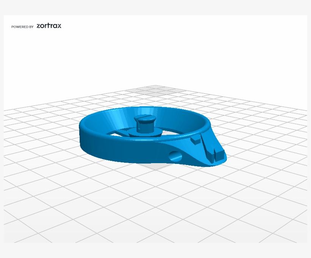The height and width of the screenshot is (258, 311).
Task: Click the Zortrax logo
Action: pyautogui.click(x=49, y=26)
